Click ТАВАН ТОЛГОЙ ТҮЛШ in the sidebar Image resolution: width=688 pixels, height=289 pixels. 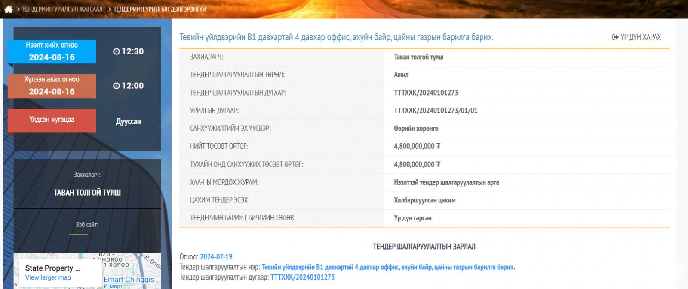pyautogui.click(x=87, y=193)
